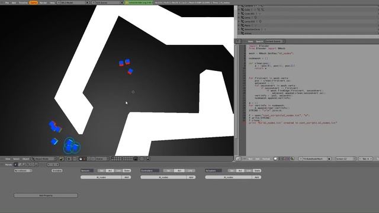The width and height of the screenshot is (379, 213).
Task: Open the SCE:Scene selector dropdown
Action: (105, 2)
